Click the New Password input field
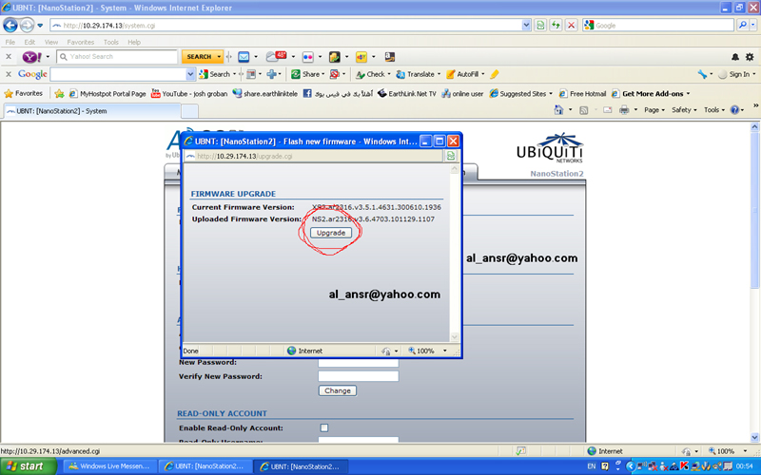761x475 pixels. coord(359,362)
